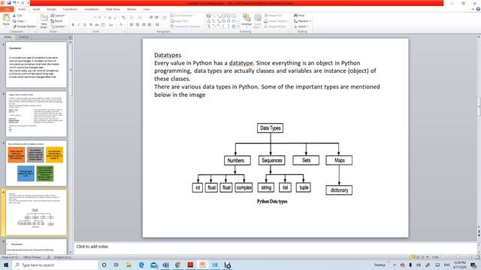Toggle Underline formatting
This screenshot has height=270, width=481.
point(85,25)
